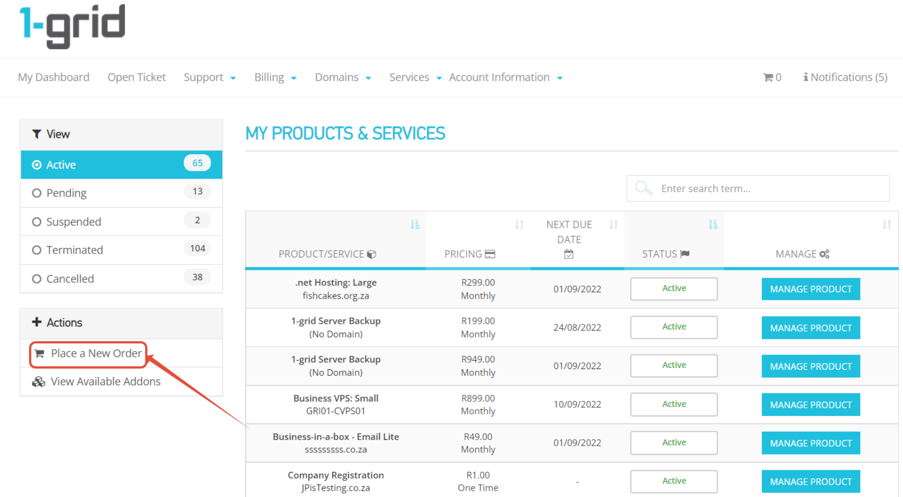
Task: Click the GRI01-CVPS01 text
Action: point(336,411)
